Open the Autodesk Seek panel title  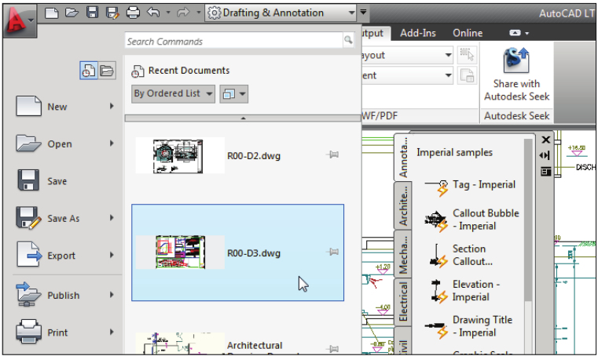tap(516, 116)
